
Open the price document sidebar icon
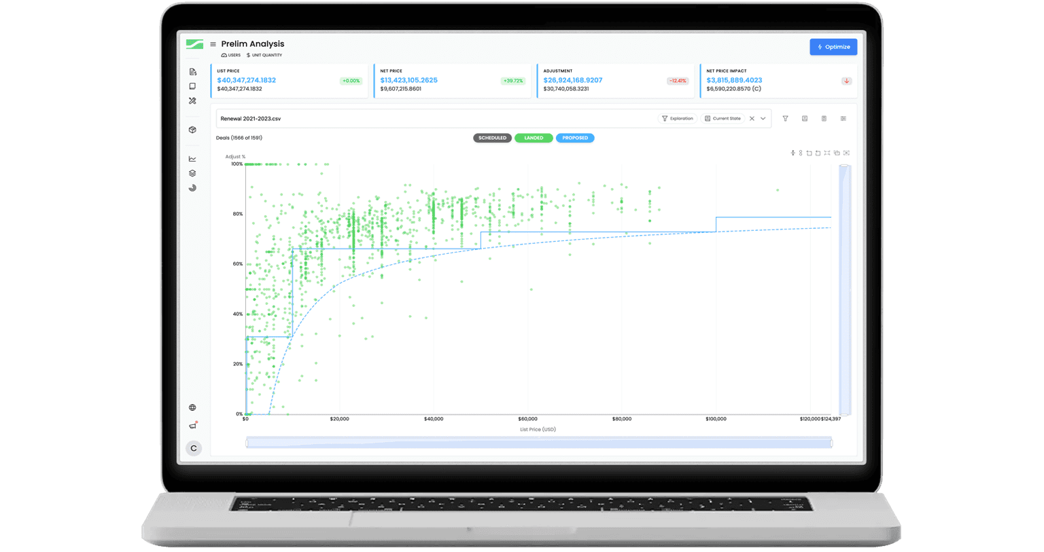tap(192, 72)
